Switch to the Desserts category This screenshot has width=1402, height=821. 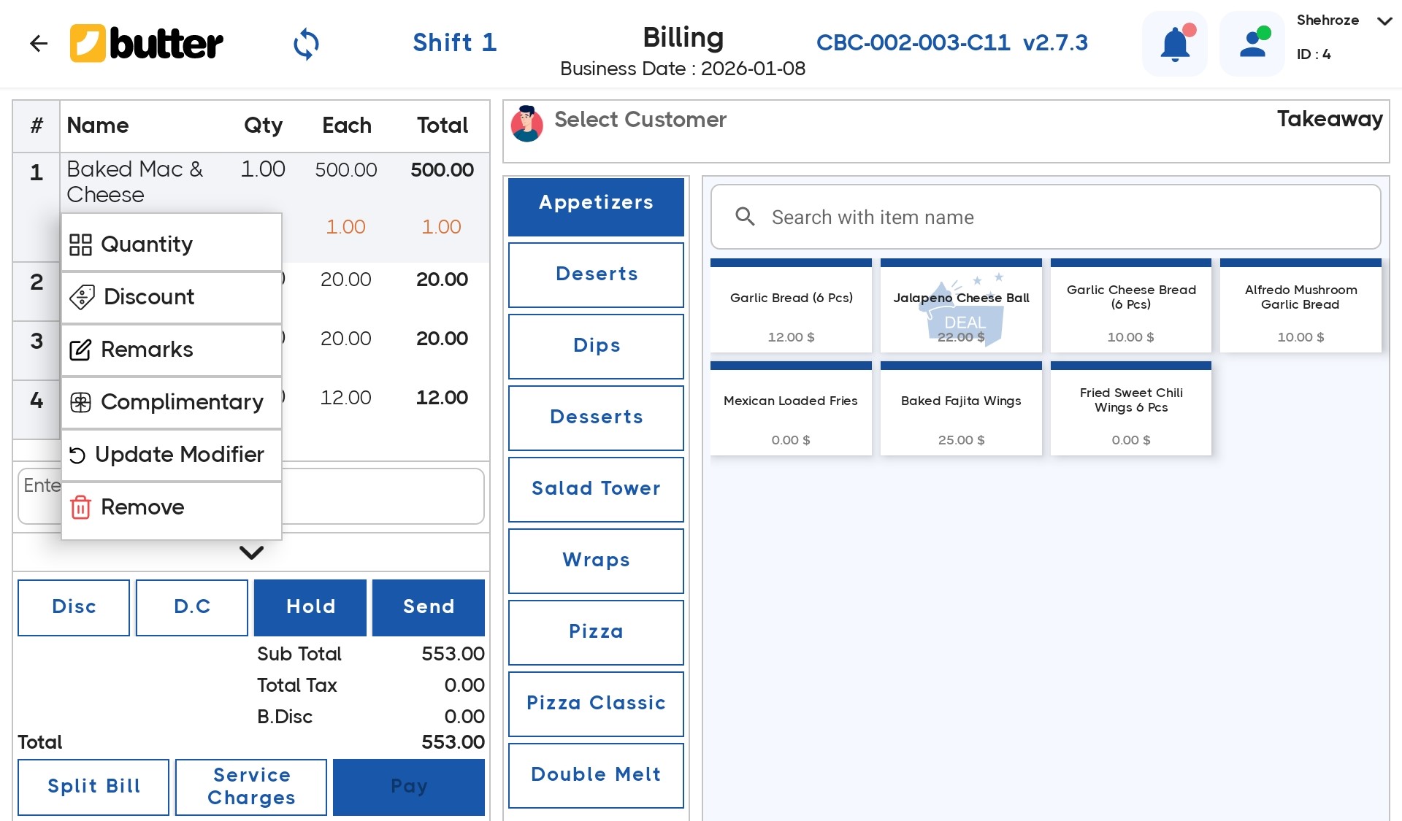click(x=596, y=417)
